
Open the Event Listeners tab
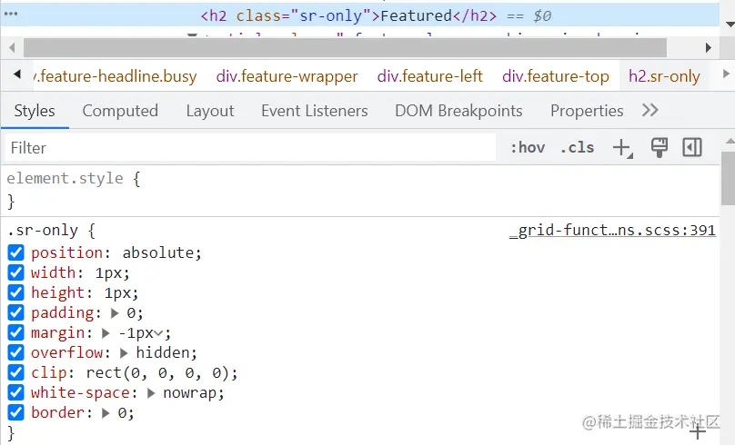coord(315,111)
